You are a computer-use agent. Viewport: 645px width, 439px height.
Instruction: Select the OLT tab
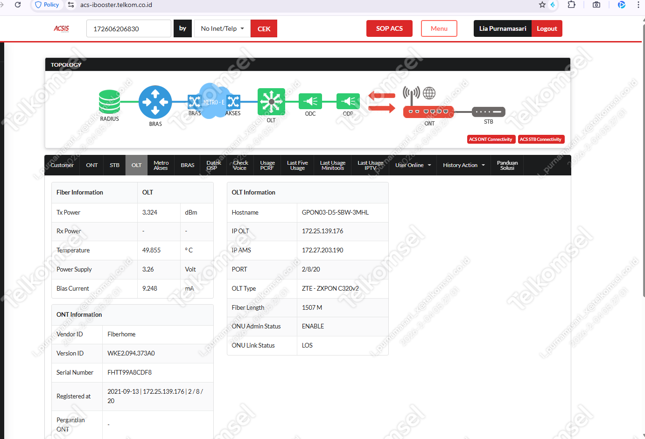click(x=136, y=165)
